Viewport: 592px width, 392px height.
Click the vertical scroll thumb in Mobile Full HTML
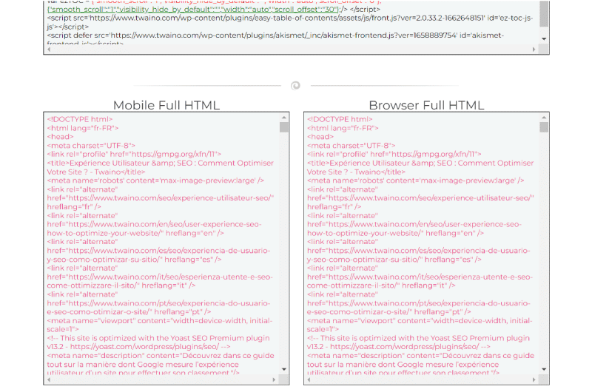(284, 127)
